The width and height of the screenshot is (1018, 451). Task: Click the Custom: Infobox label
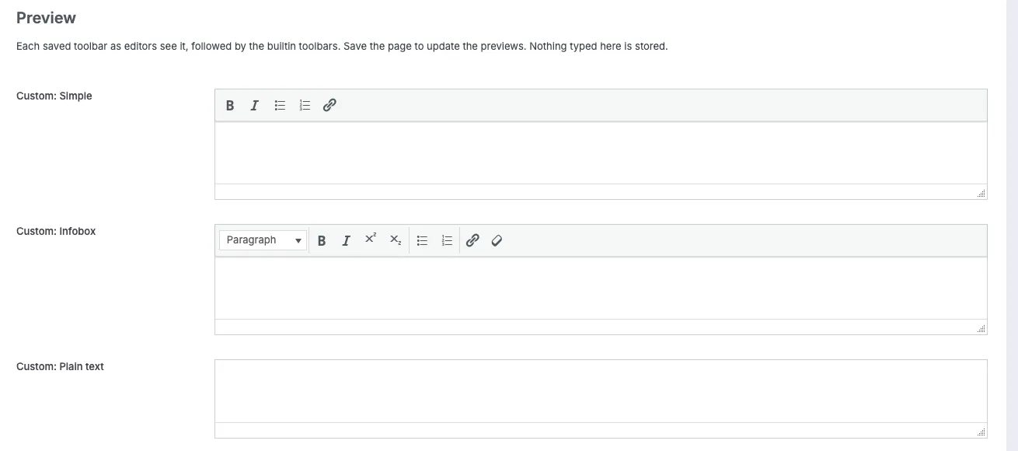pos(56,231)
